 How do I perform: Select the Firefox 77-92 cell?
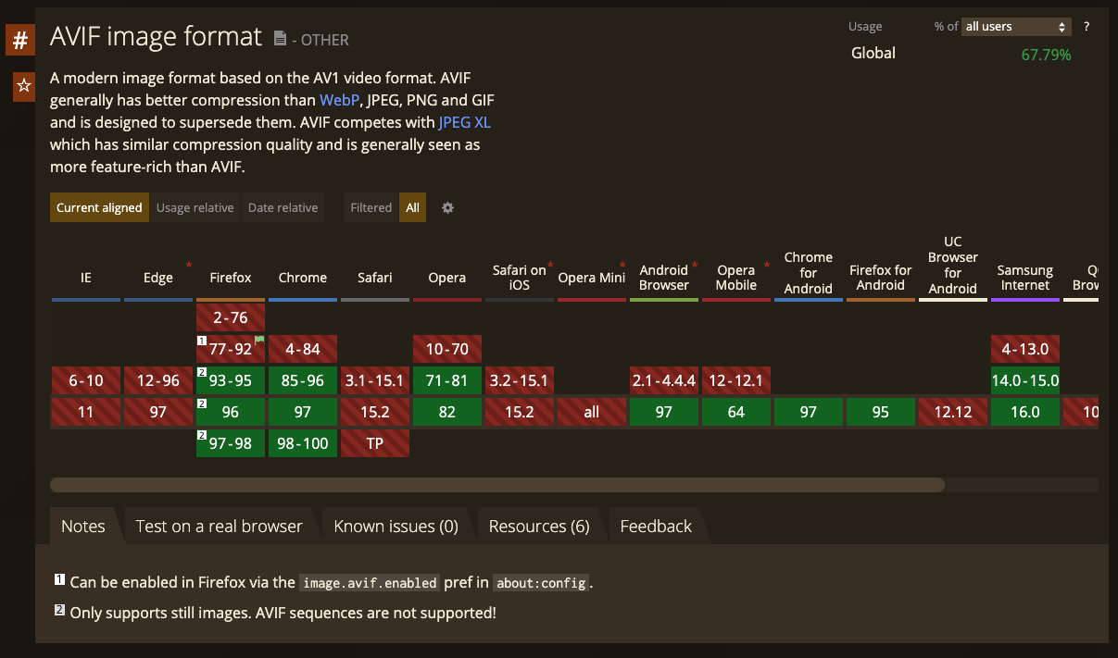coord(231,350)
